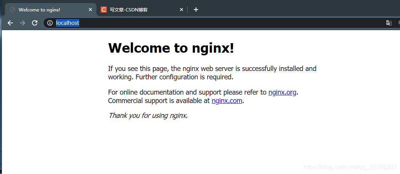Click text 'Further configuration is required.'
Image resolution: width=400 pixels, height=174 pixels.
[185, 77]
